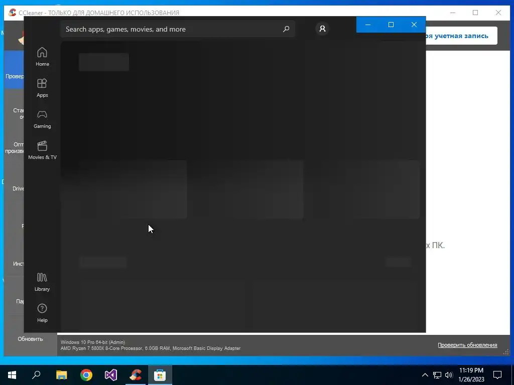Minimize the CCleaner window
The image size is (514, 385).
pos(453,13)
